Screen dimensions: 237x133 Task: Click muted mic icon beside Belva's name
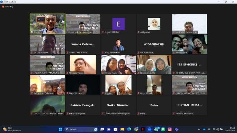point(138,113)
